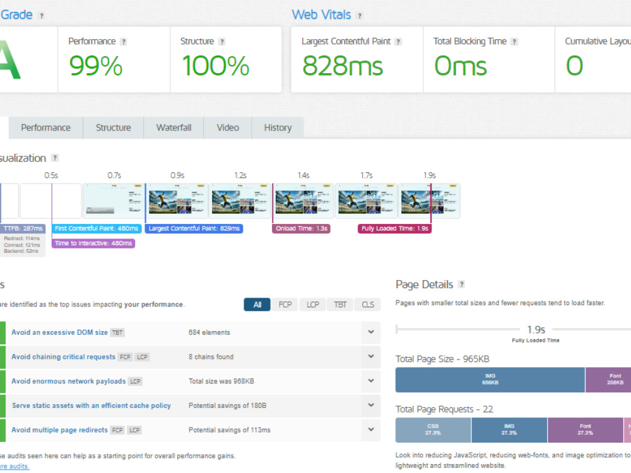Filter top issues by FCP
This screenshot has width=631, height=473.
pyautogui.click(x=285, y=305)
